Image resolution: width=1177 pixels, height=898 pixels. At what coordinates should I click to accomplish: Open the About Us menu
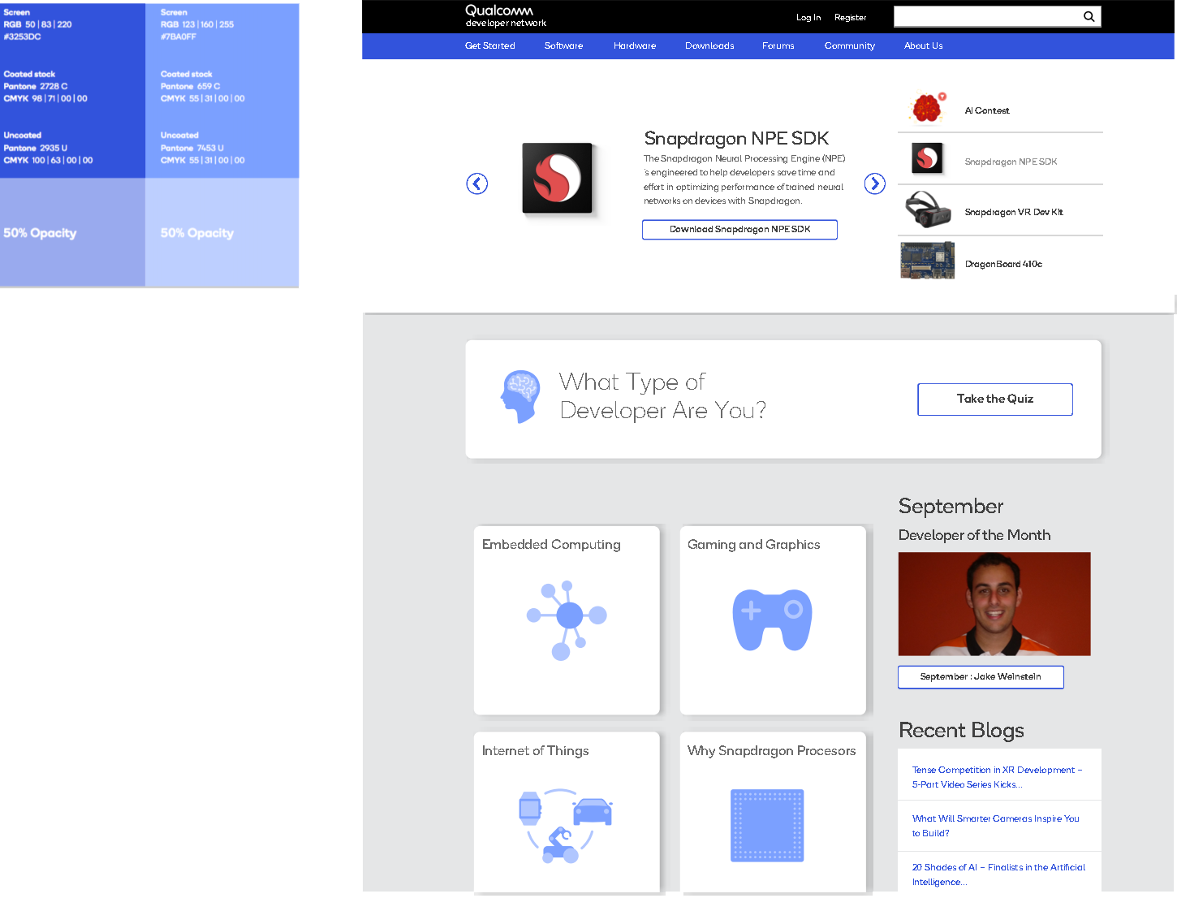[x=923, y=45]
